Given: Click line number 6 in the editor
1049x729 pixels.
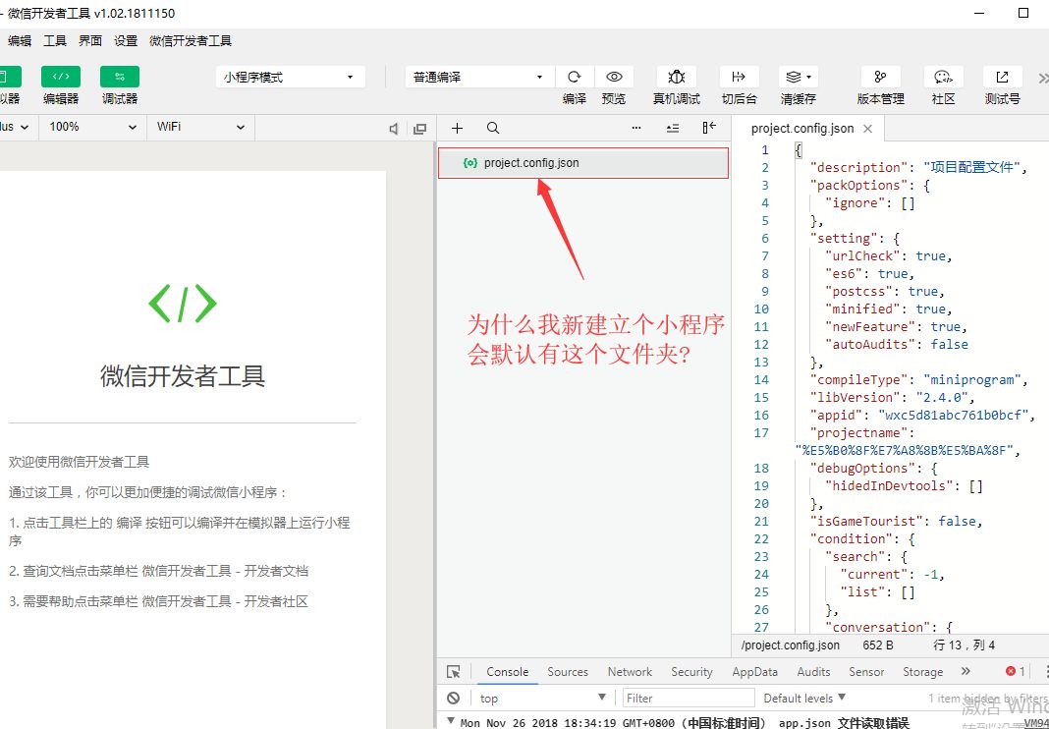Looking at the screenshot, I should coord(765,239).
